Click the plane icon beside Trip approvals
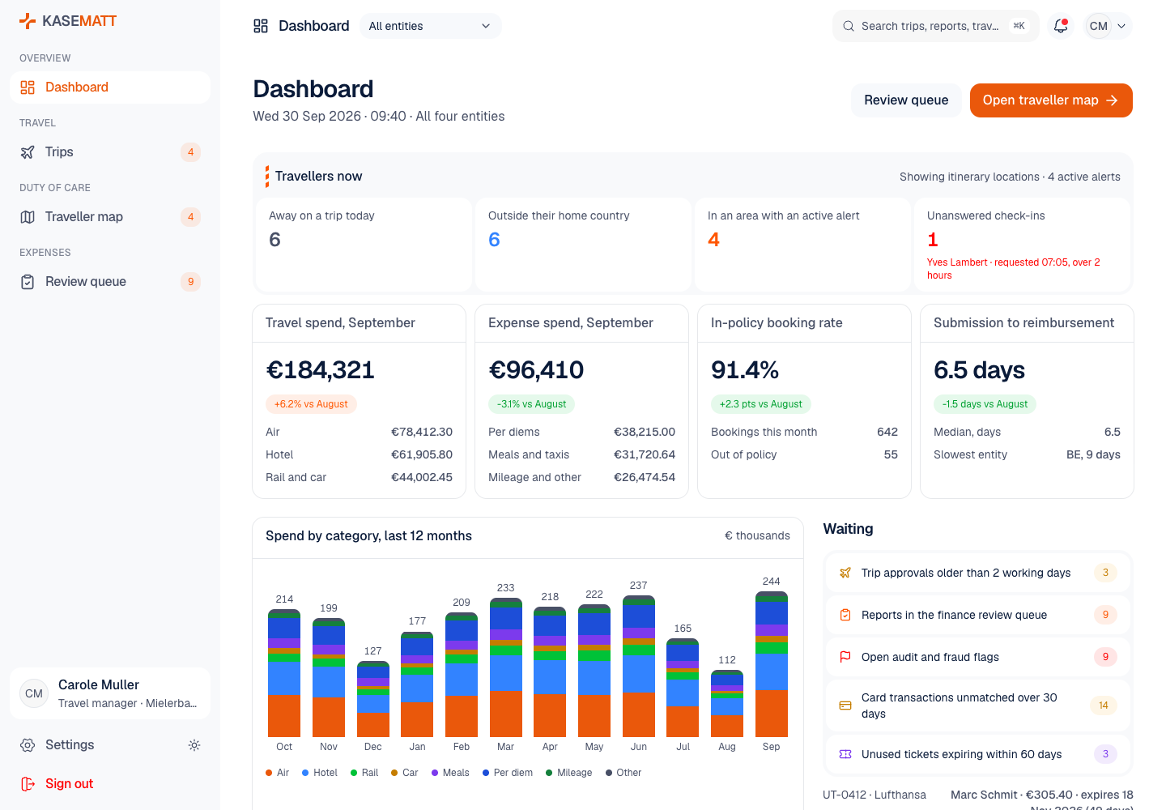This screenshot has height=810, width=1166. [x=845, y=573]
